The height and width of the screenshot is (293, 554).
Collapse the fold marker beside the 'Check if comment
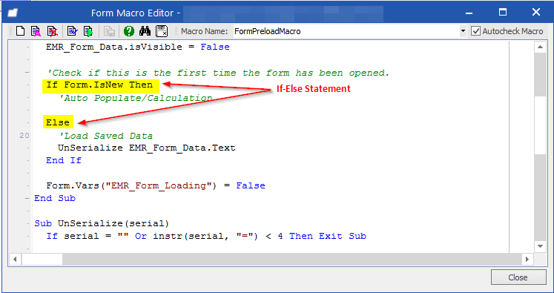27,73
